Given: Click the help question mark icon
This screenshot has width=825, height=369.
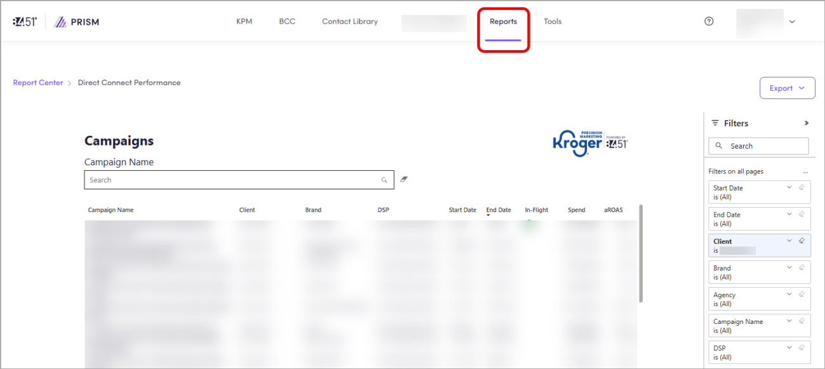Looking at the screenshot, I should coord(709,21).
